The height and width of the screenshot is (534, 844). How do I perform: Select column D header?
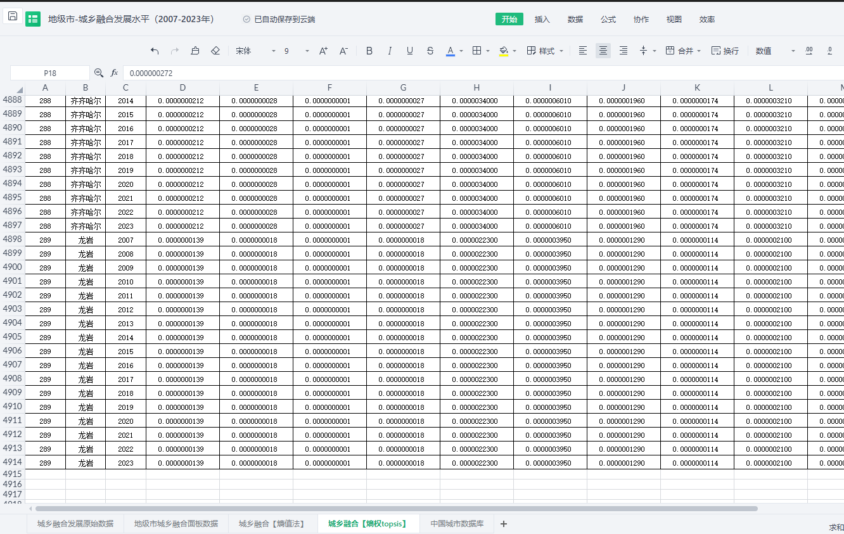[182, 88]
